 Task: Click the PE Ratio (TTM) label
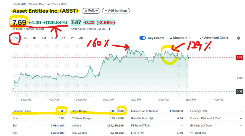(140, 126)
